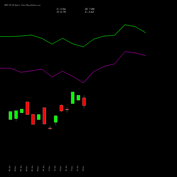Click the lowest dip of the purple line
The height and width of the screenshot is (177, 177).
point(83,83)
